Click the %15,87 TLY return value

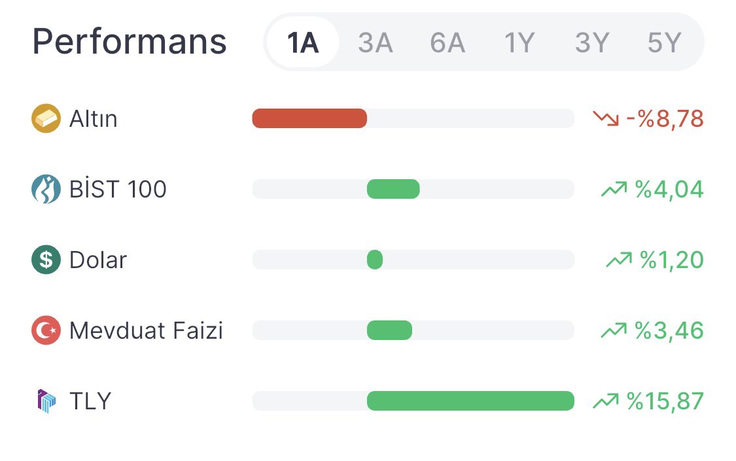665,401
